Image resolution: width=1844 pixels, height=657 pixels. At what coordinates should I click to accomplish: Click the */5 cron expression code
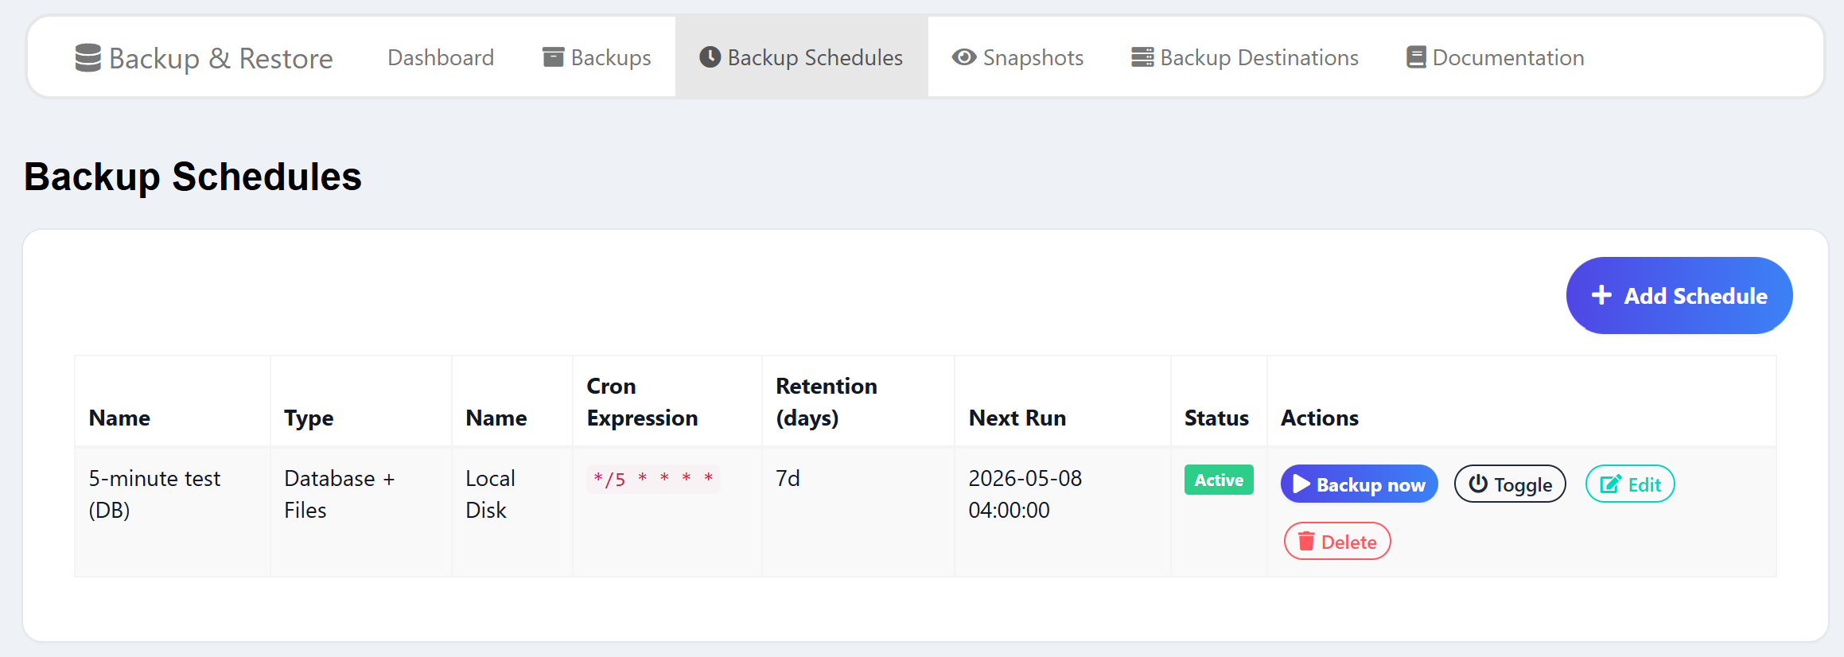[653, 479]
